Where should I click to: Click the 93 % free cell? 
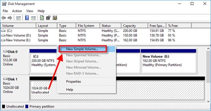click(x=172, y=36)
